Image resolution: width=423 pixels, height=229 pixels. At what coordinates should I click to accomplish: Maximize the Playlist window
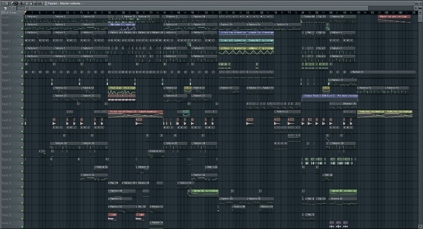[417, 3]
